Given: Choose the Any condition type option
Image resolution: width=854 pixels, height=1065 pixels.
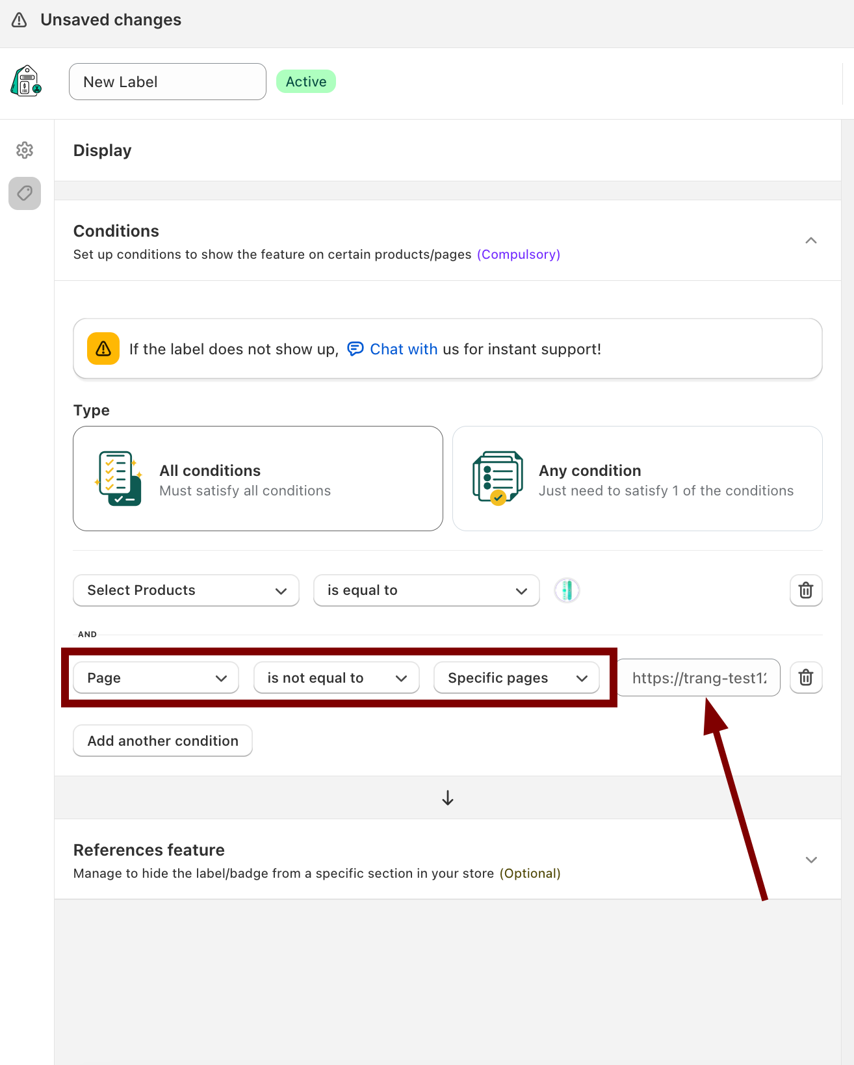Looking at the screenshot, I should [637, 479].
